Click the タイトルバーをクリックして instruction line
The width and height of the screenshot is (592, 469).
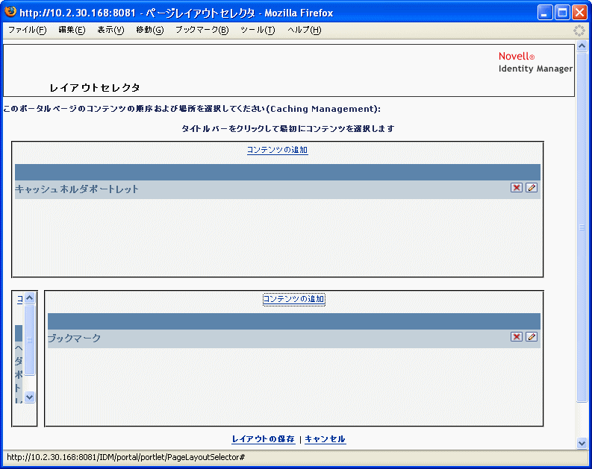pyautogui.click(x=288, y=128)
